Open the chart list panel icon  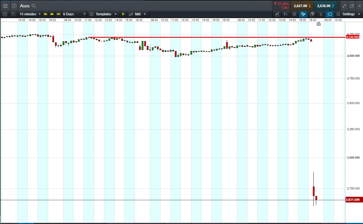coord(5,14)
